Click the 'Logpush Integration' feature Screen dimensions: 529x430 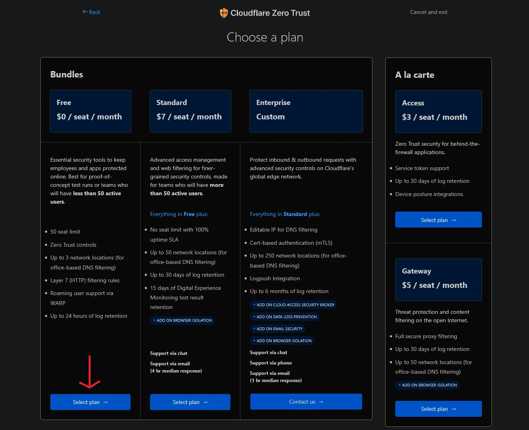pos(275,278)
